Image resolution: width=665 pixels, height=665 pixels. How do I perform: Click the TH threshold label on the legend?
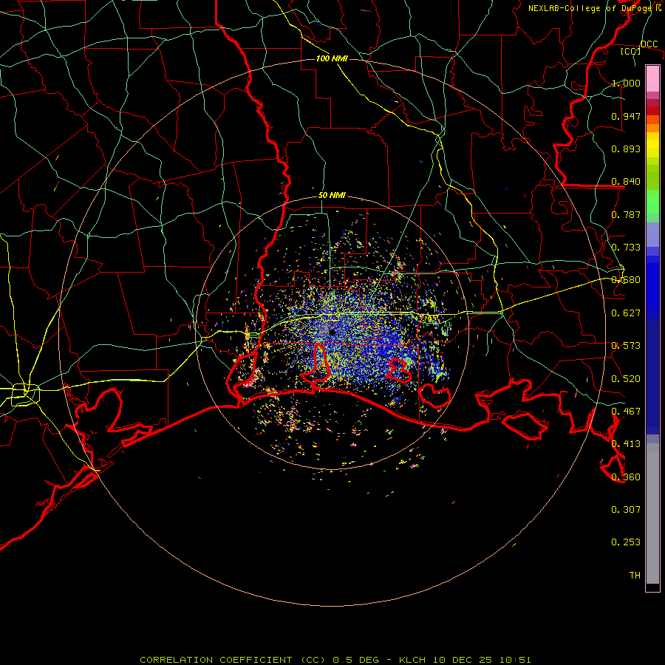pyautogui.click(x=635, y=576)
